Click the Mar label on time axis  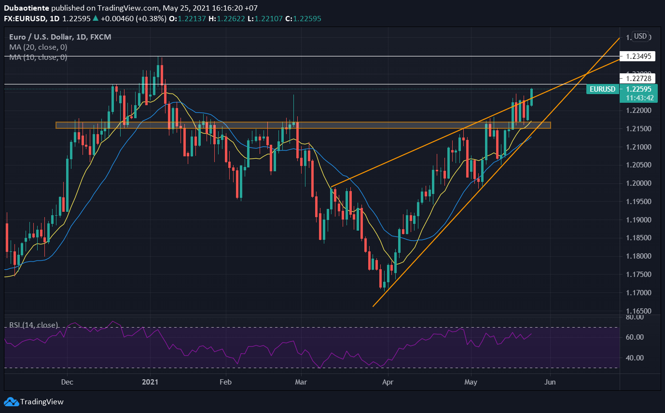[300, 382]
